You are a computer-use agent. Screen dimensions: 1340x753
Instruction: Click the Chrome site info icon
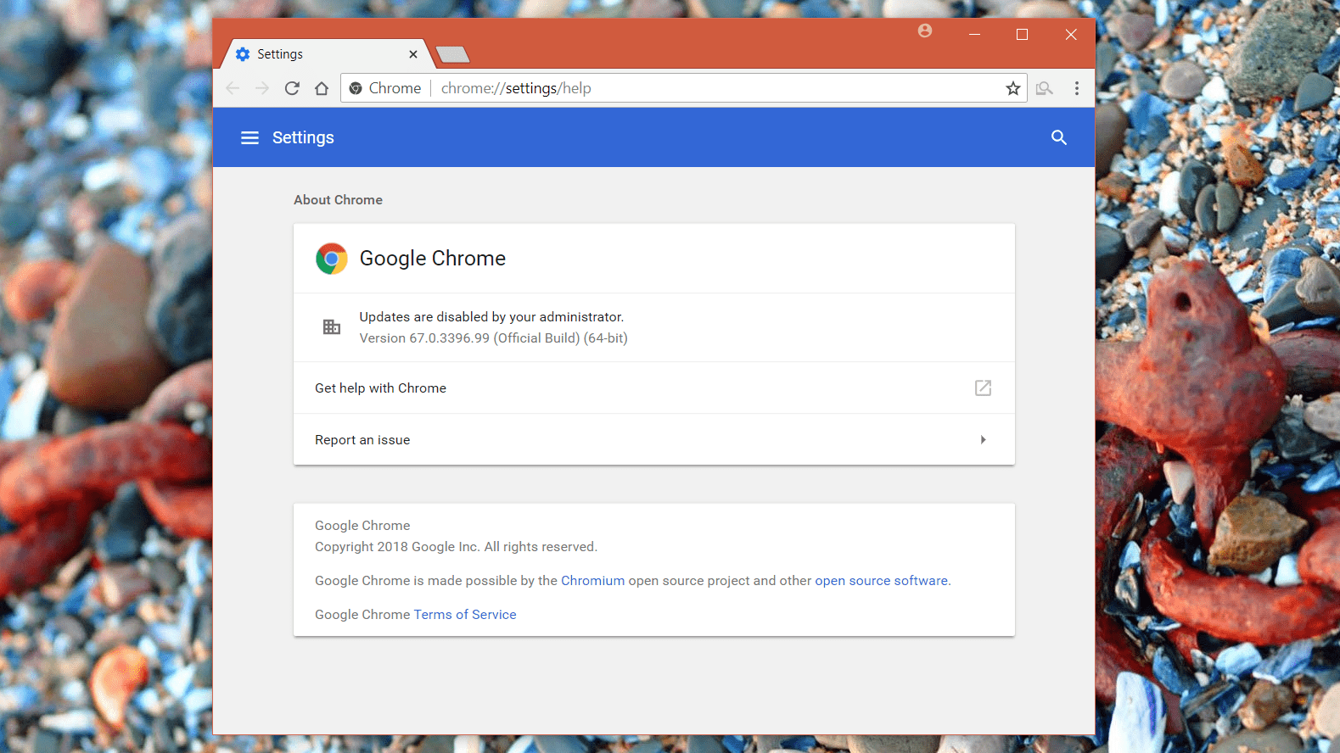coord(356,88)
